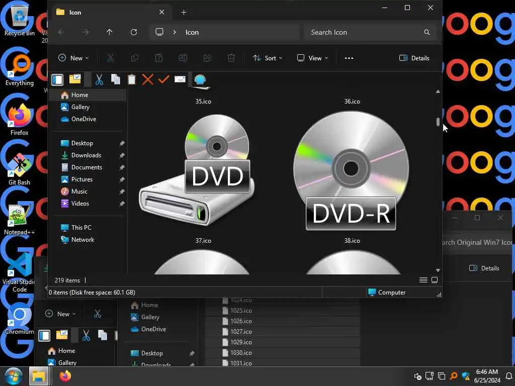Viewport: 515px width, 386px height.
Task: Click the Delete trash can icon in the command bar
Action: 231,58
